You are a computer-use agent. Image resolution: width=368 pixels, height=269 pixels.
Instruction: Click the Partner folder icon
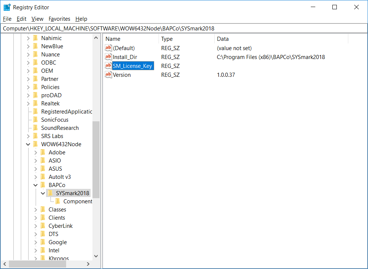coord(35,79)
